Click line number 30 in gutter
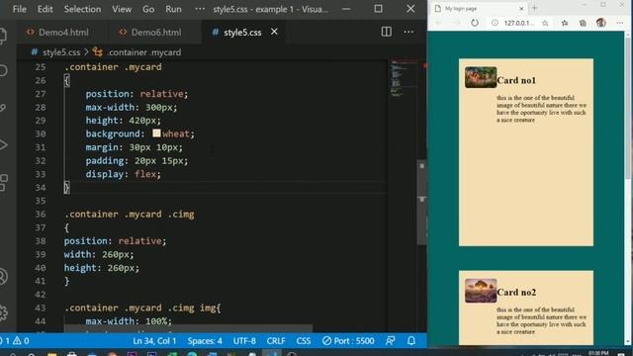 (40, 134)
